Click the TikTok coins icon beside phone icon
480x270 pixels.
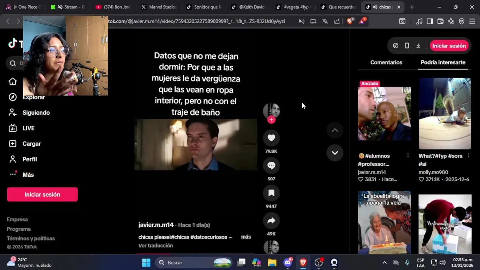(x=396, y=46)
